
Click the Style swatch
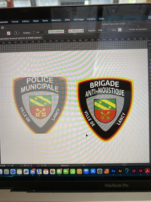click(x=120, y=30)
